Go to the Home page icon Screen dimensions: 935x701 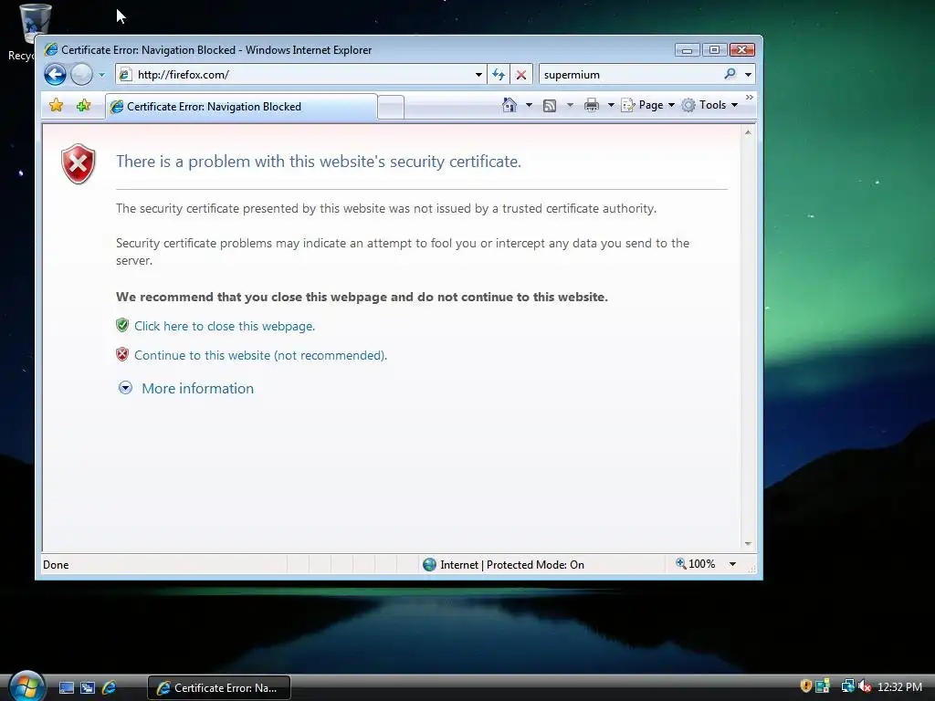(x=510, y=105)
